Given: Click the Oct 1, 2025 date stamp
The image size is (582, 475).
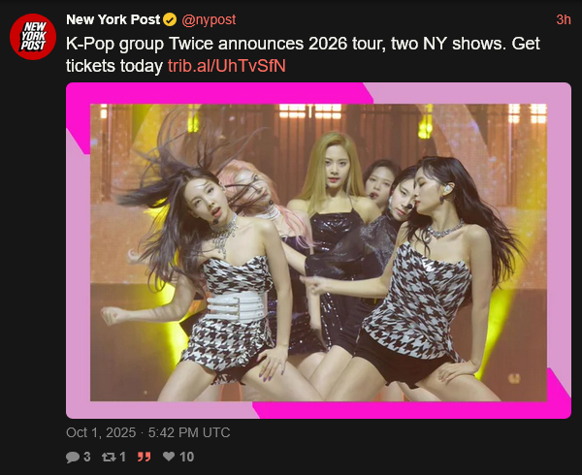Looking at the screenshot, I should 101,432.
